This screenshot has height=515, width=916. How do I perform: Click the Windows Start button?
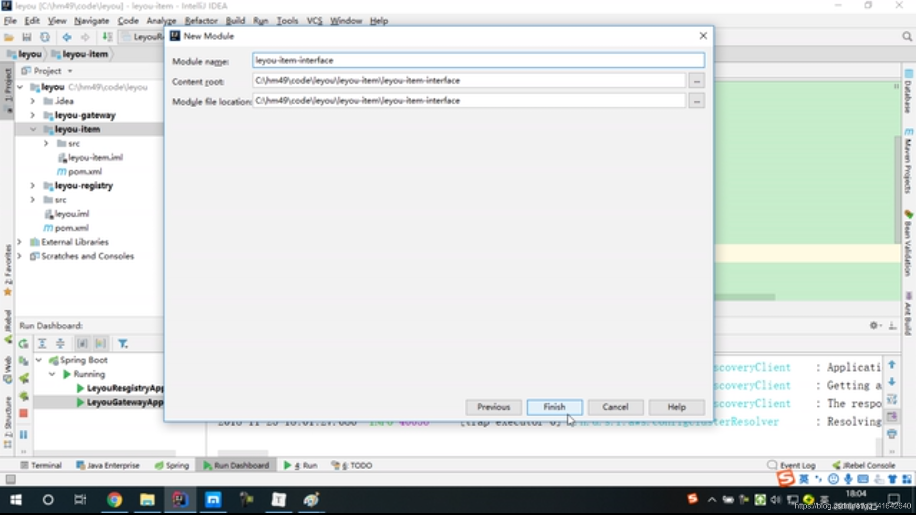pos(16,500)
